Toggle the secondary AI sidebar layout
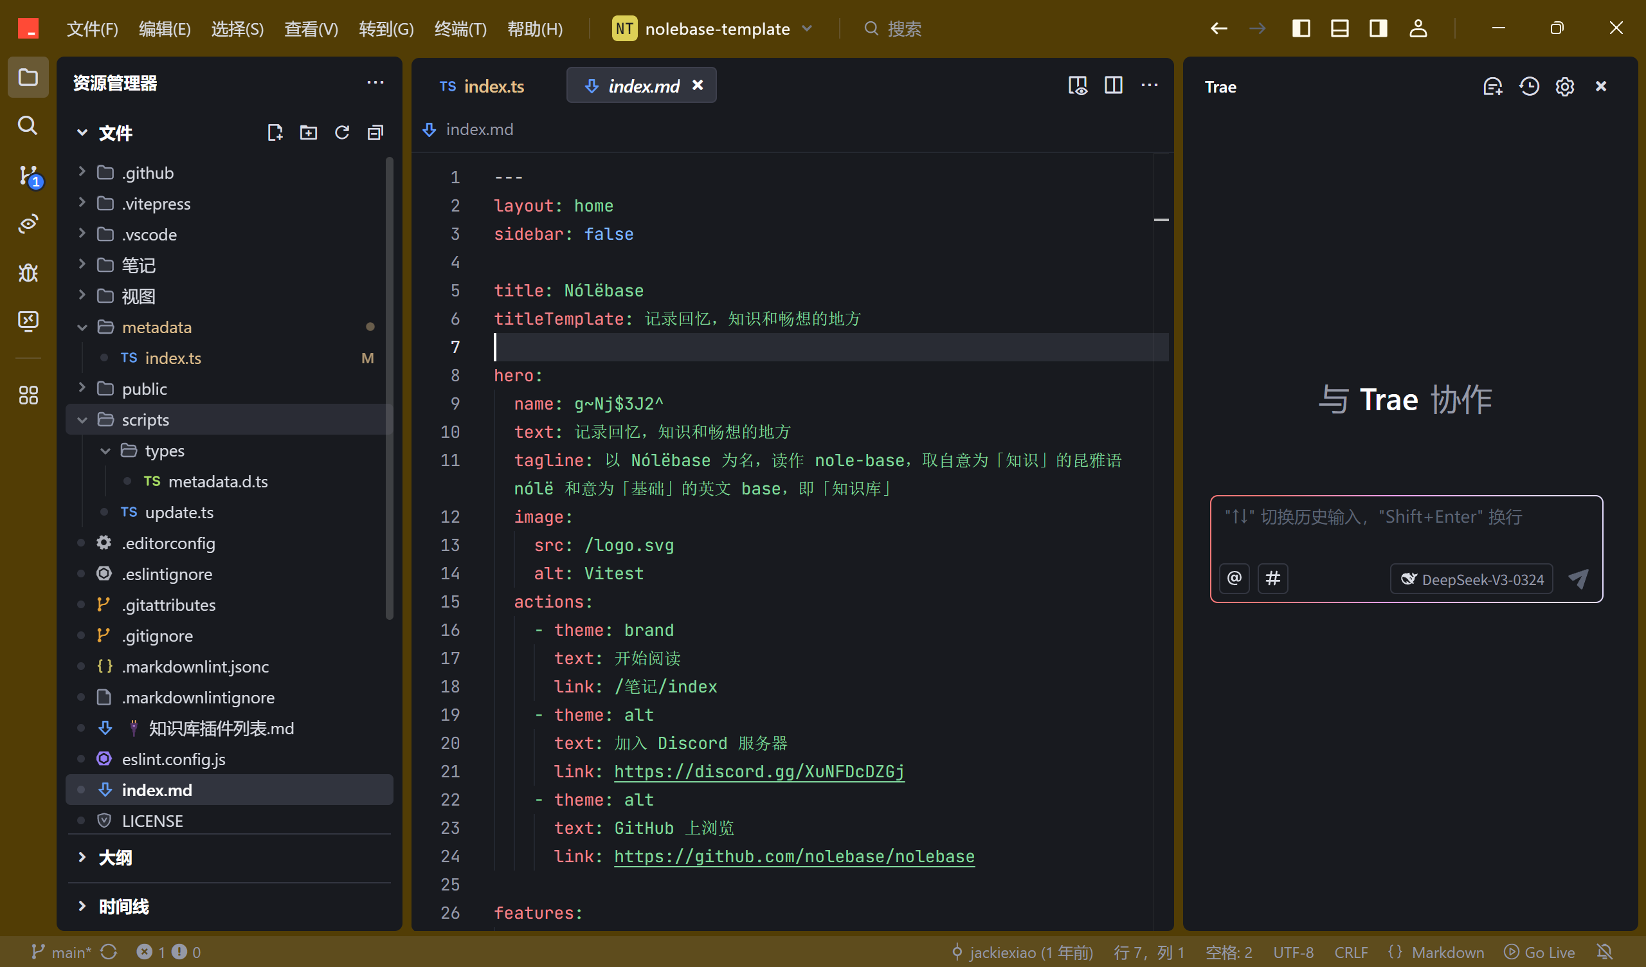Screen dimensions: 1646x967 1378,29
